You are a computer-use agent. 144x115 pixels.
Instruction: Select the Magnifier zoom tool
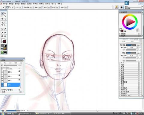coord(2,36)
